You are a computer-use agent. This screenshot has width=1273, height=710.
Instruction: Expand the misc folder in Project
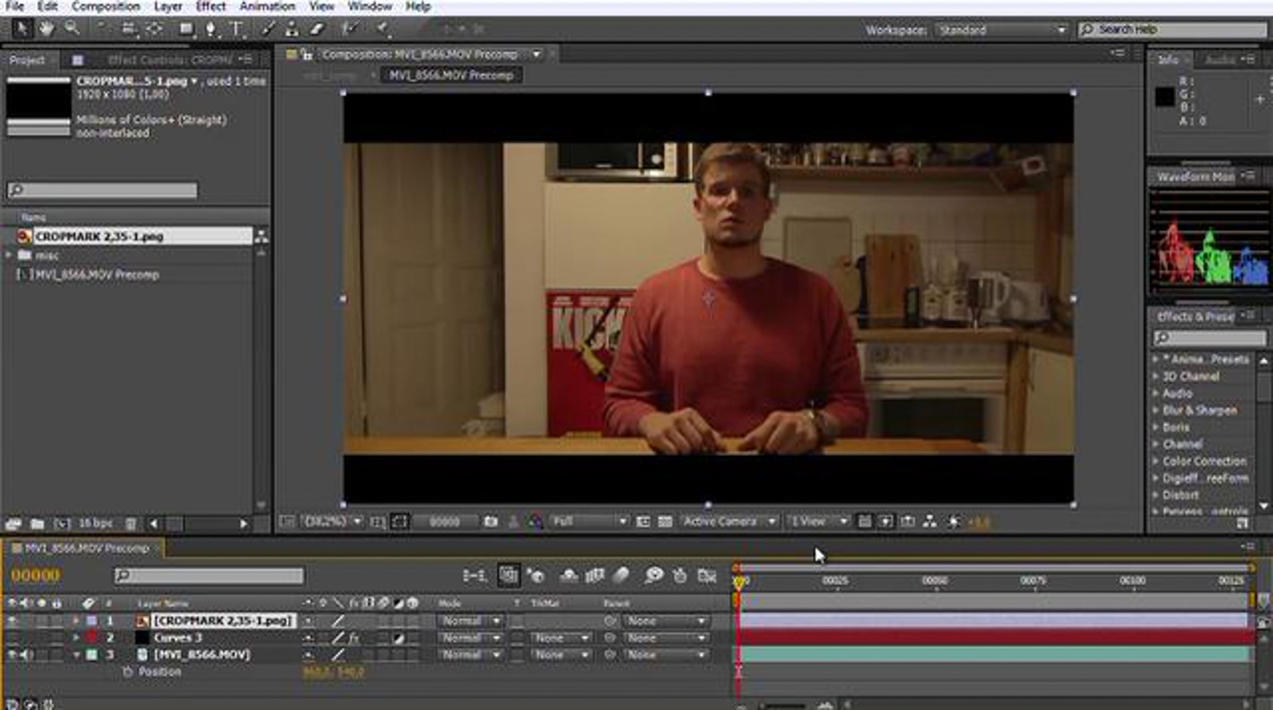tap(8, 255)
